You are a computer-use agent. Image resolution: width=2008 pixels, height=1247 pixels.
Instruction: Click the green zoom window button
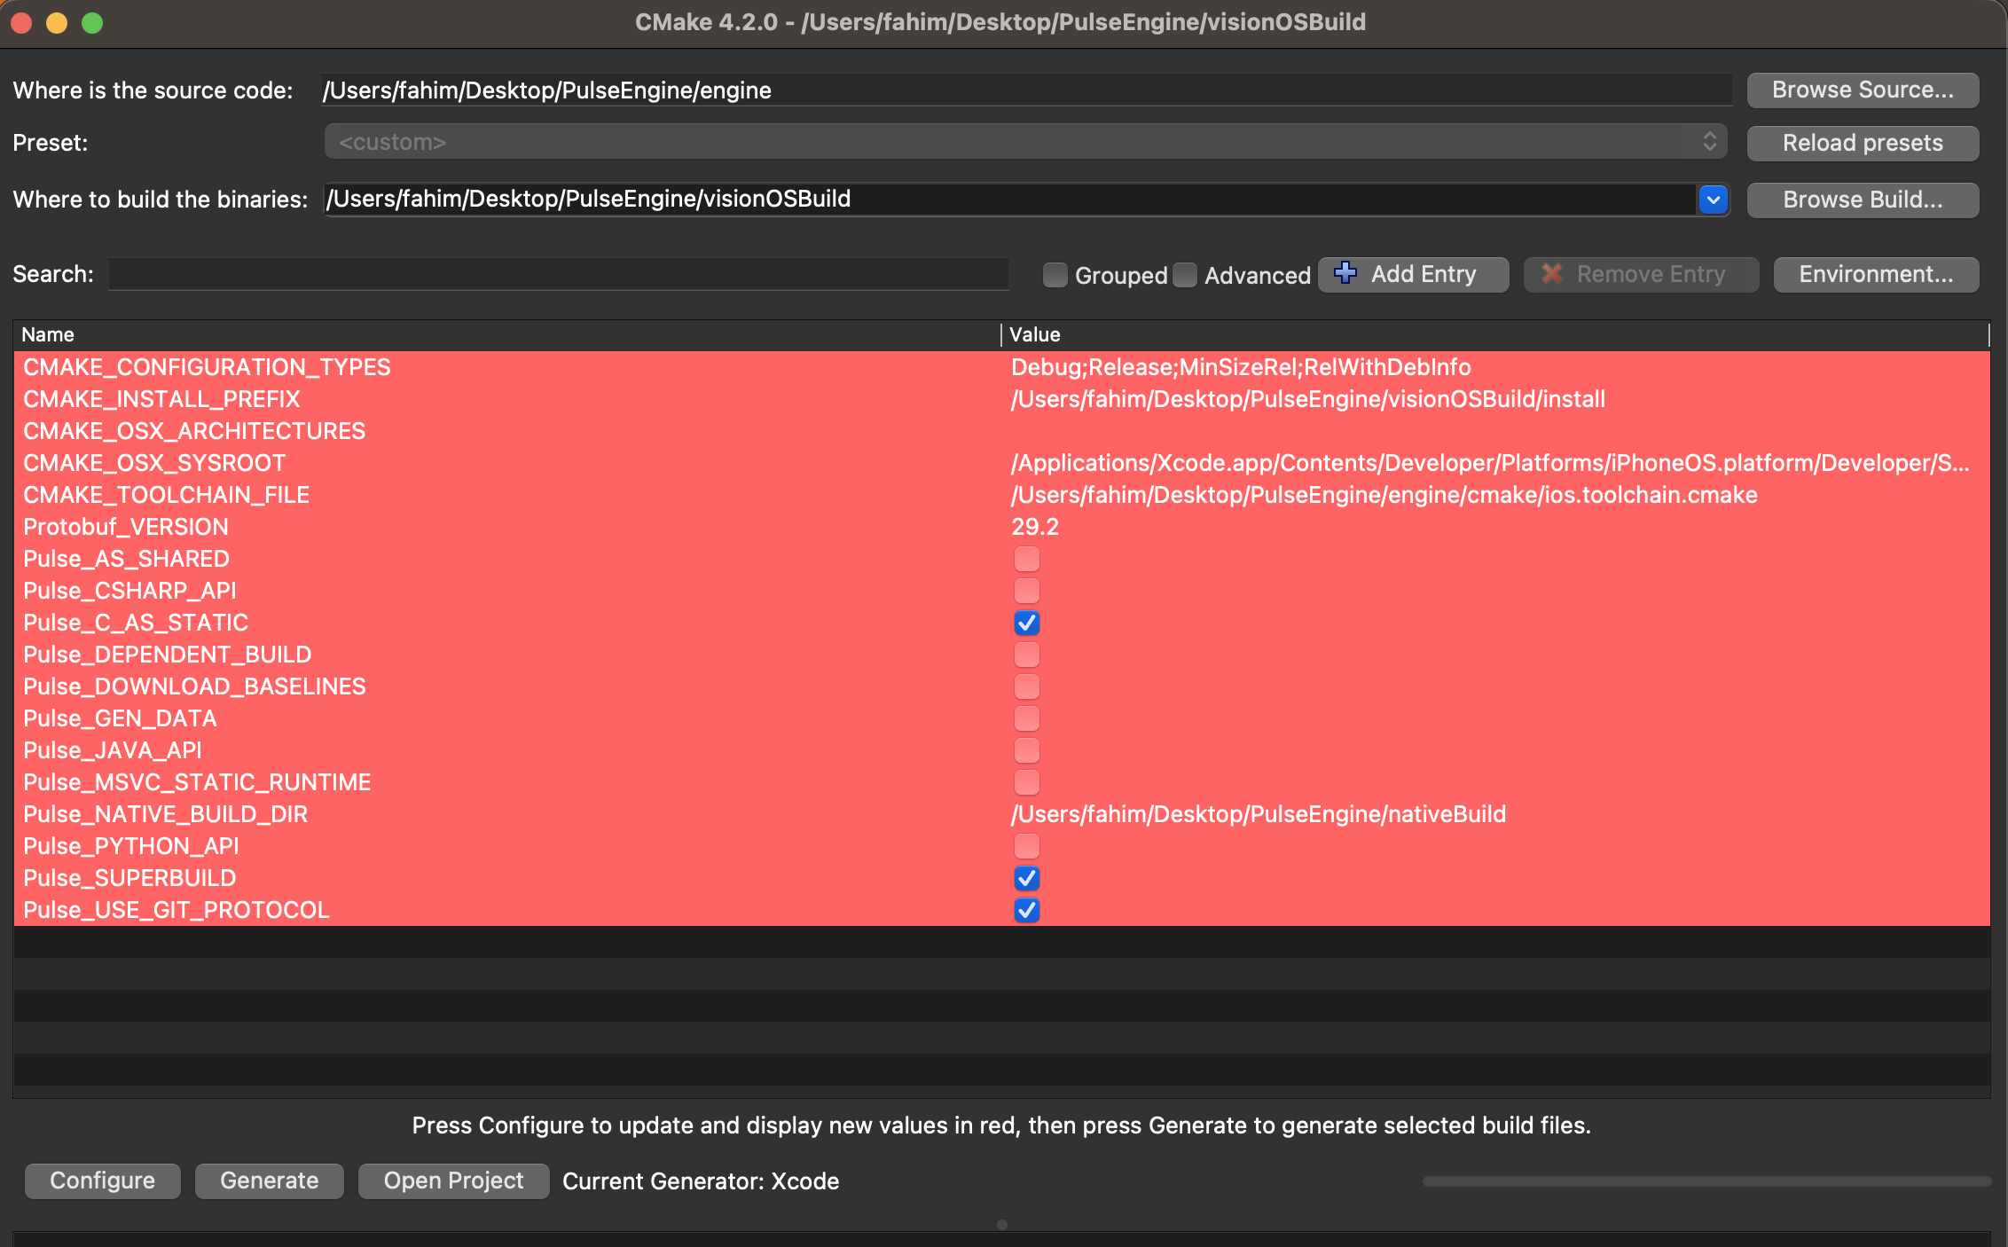click(x=92, y=23)
